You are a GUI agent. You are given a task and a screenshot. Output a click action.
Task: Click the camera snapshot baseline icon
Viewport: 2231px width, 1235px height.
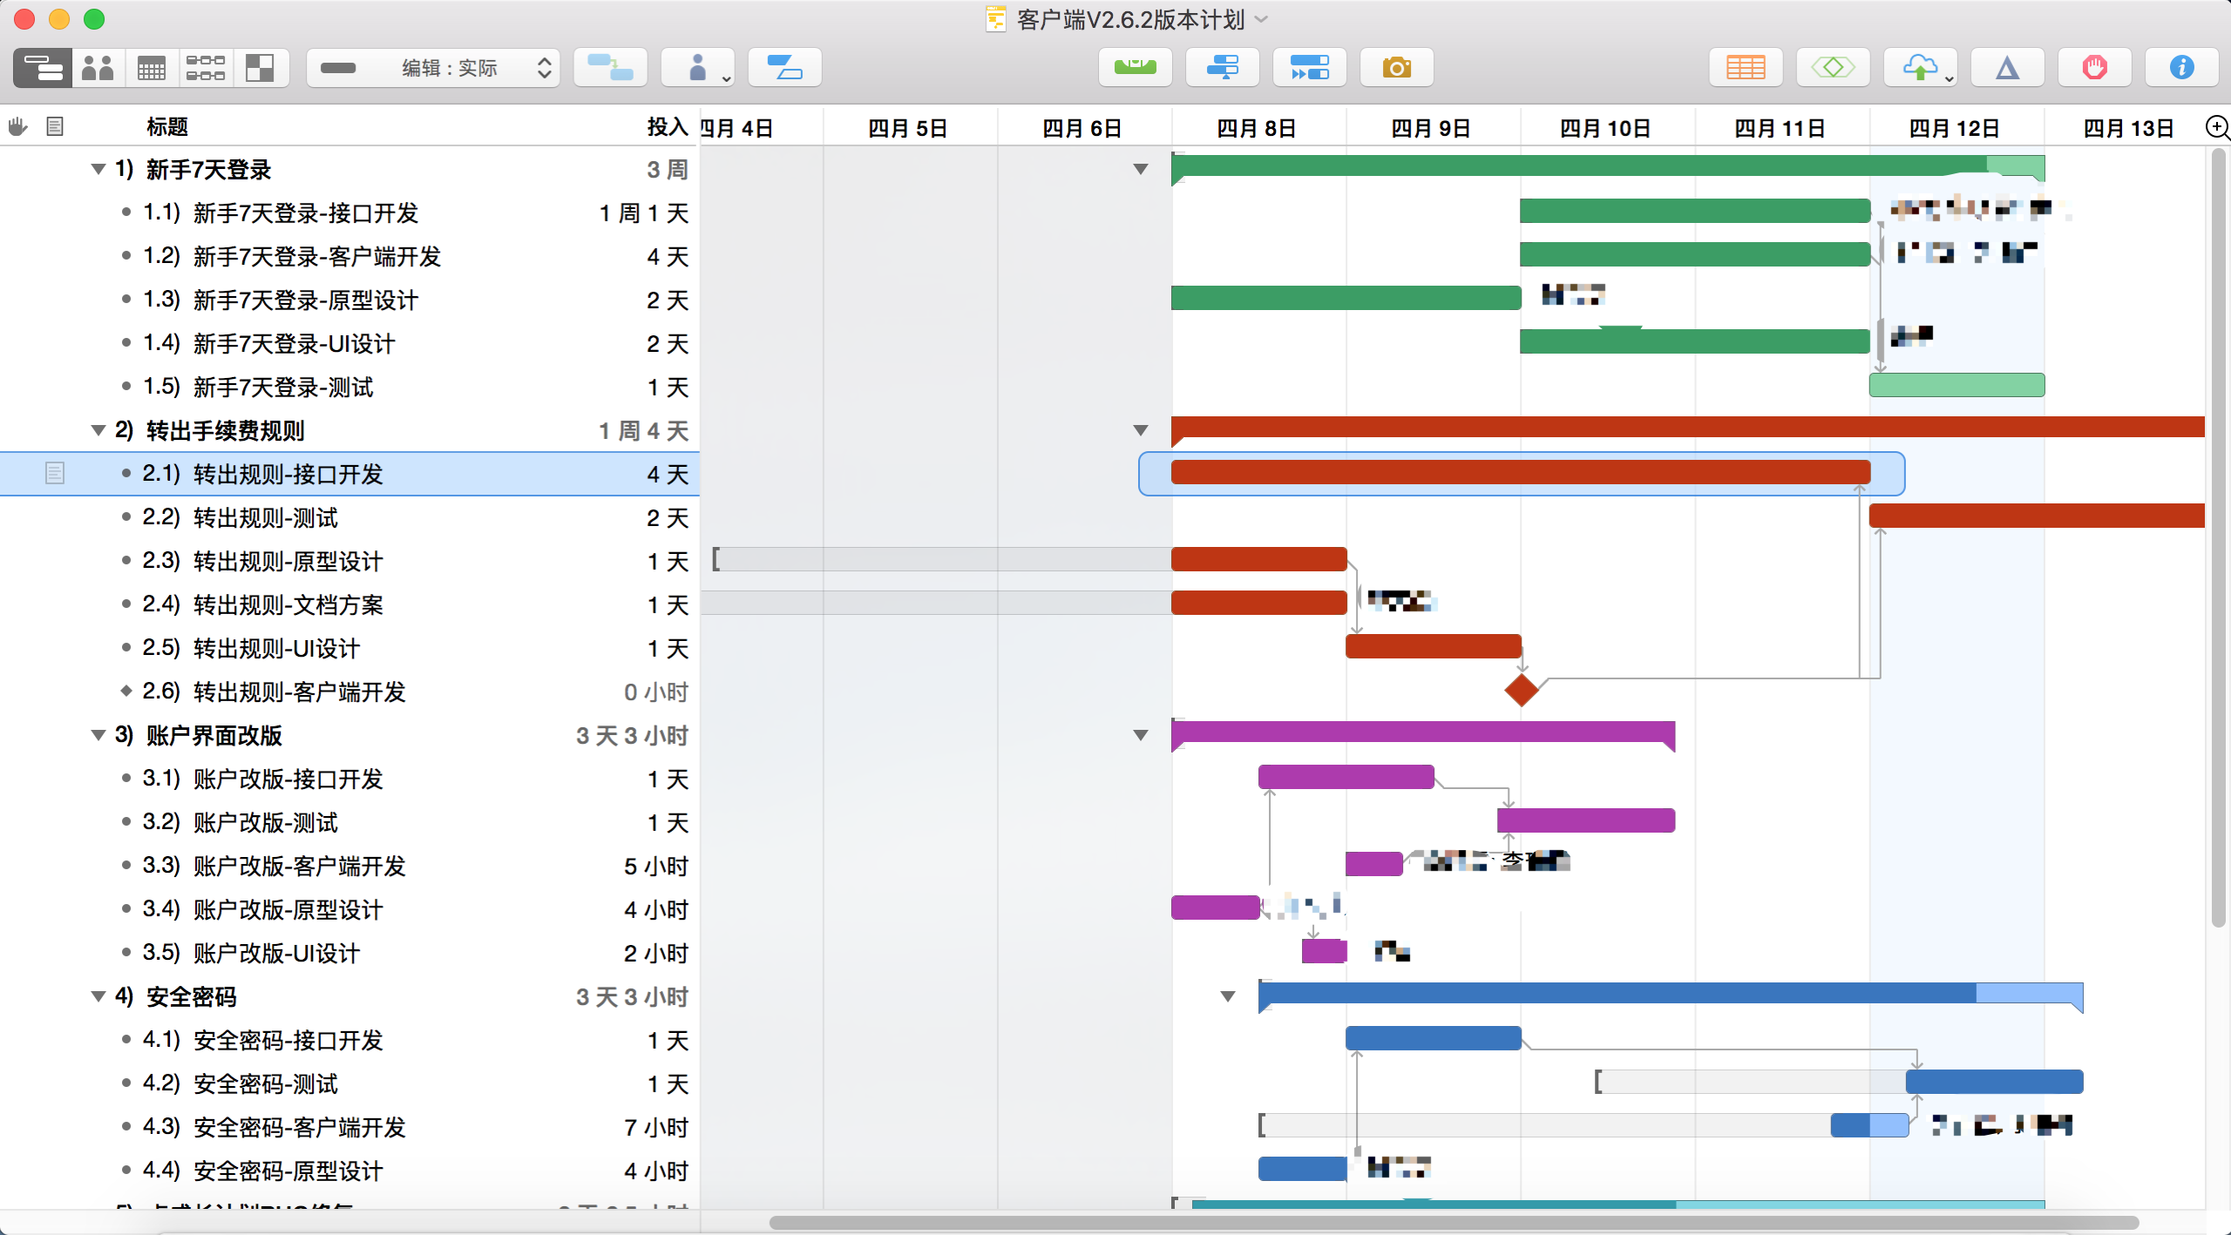pyautogui.click(x=1396, y=67)
